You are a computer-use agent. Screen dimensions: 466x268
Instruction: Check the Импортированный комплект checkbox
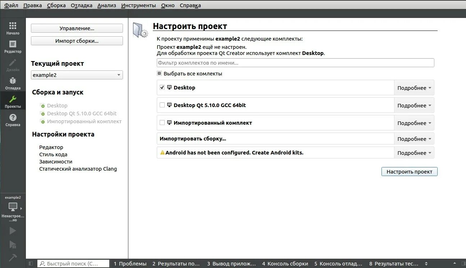(x=162, y=123)
